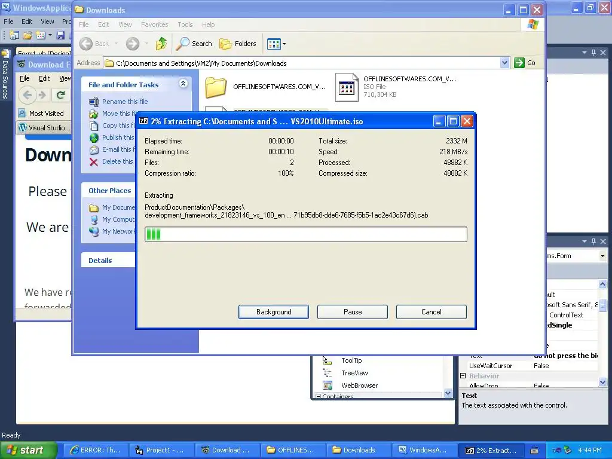This screenshot has height=459, width=612.
Task: Click the Background button in 7-Zip dialog
Action: click(274, 312)
